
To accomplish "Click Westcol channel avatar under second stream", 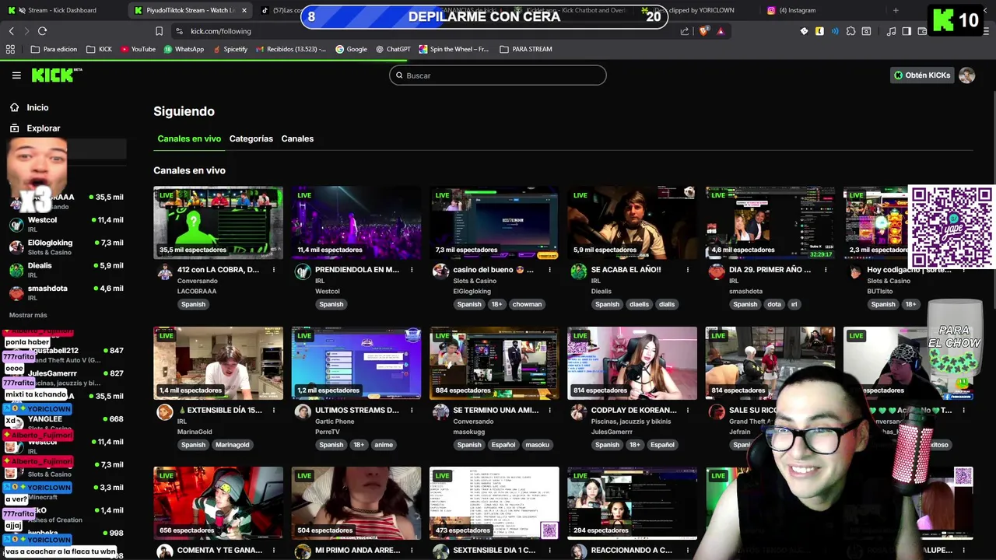I will click(x=303, y=271).
